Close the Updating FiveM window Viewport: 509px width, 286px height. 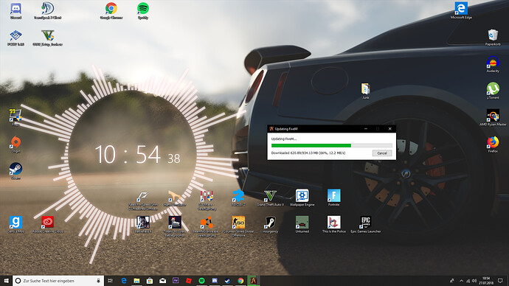pos(390,129)
